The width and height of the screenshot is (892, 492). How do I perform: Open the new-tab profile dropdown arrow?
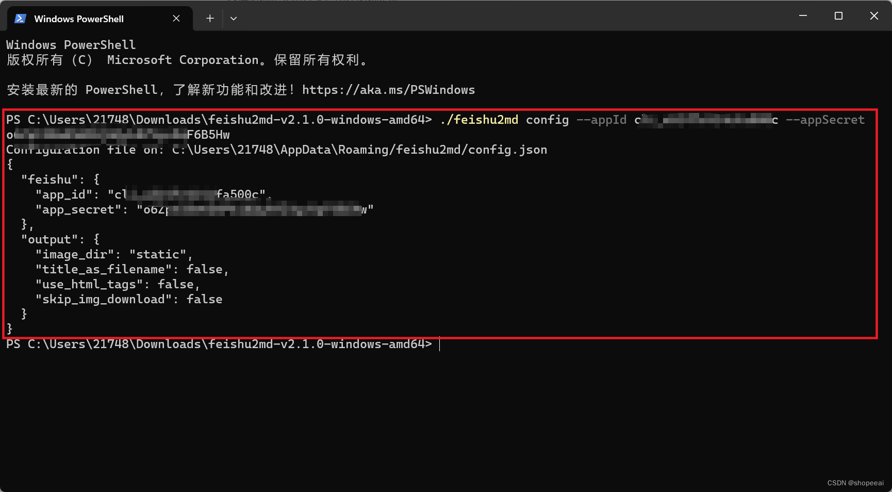234,19
